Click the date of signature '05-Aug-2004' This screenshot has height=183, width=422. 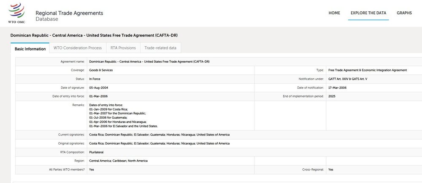pos(98,88)
